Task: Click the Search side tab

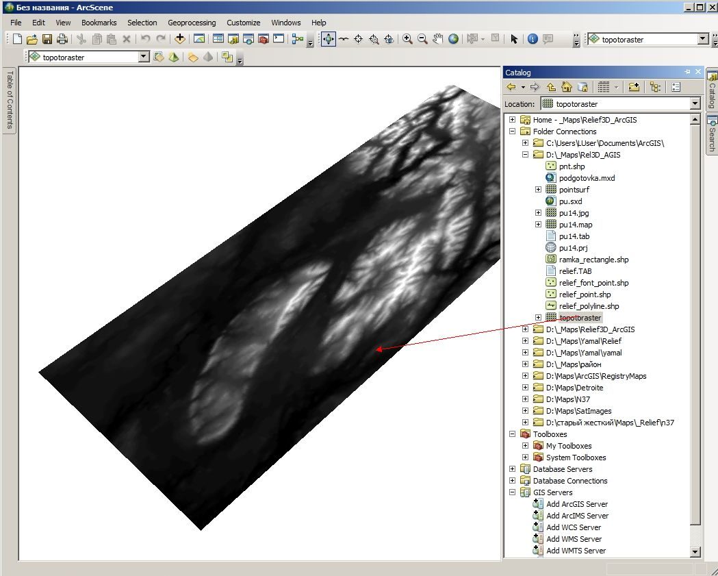Action: click(x=712, y=135)
